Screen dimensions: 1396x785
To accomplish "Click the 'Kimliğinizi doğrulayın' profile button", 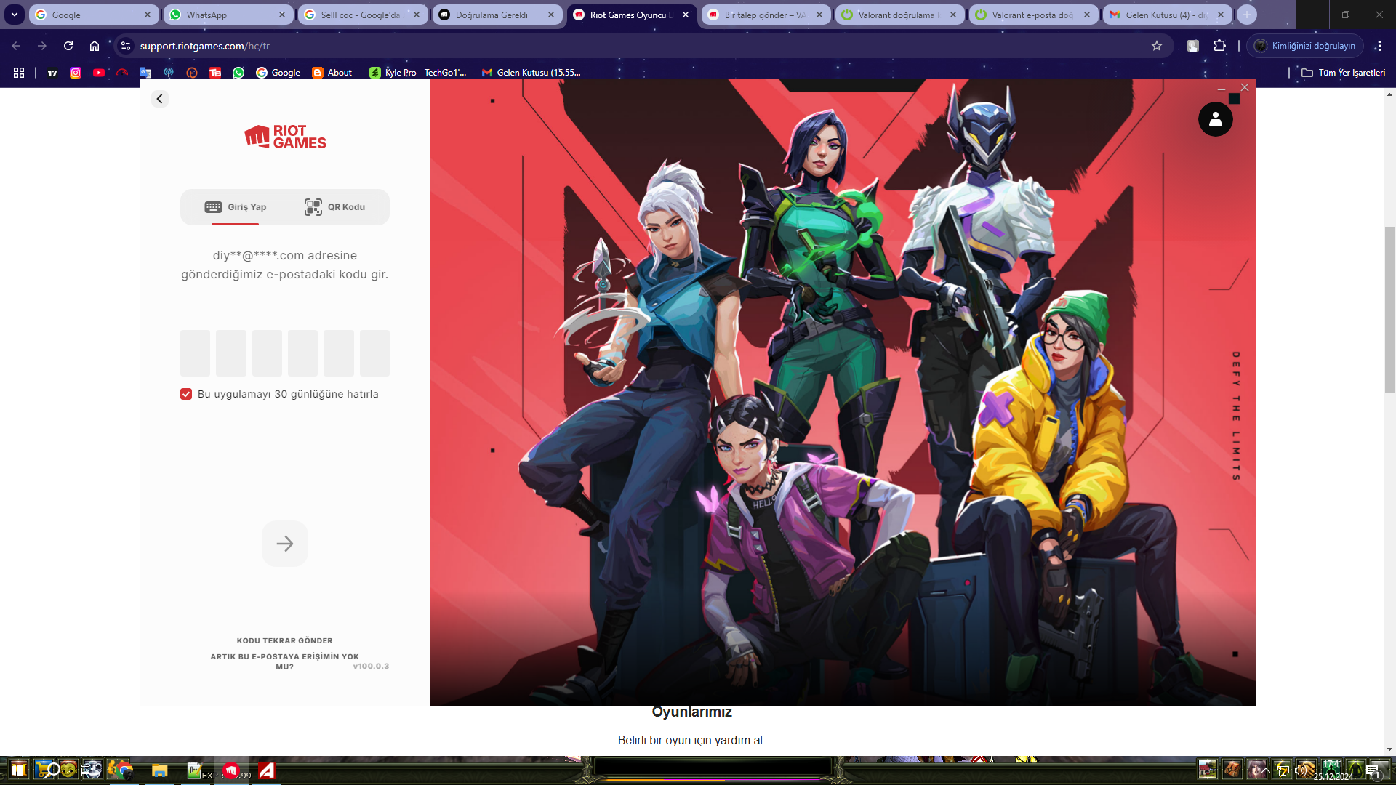I will coord(1305,46).
